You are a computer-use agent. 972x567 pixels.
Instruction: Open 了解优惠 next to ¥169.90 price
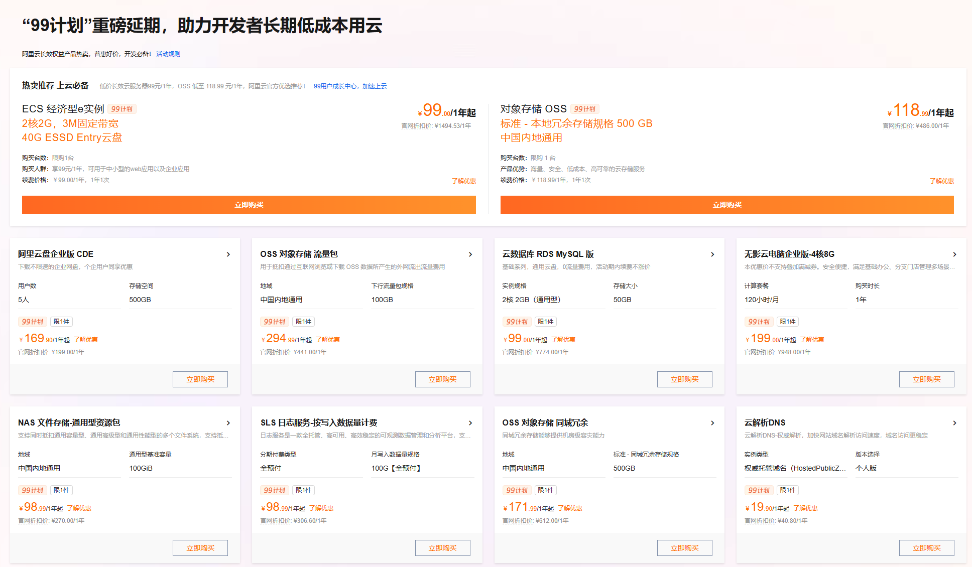click(86, 340)
